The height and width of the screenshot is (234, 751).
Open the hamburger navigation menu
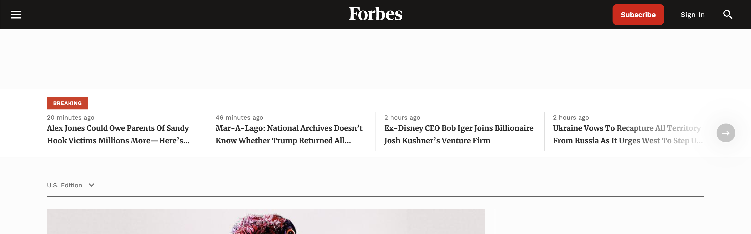(16, 14)
